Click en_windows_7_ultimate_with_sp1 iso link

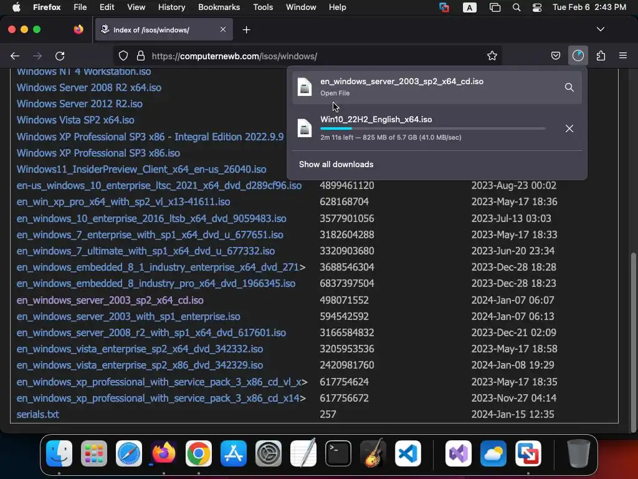pyautogui.click(x=146, y=251)
